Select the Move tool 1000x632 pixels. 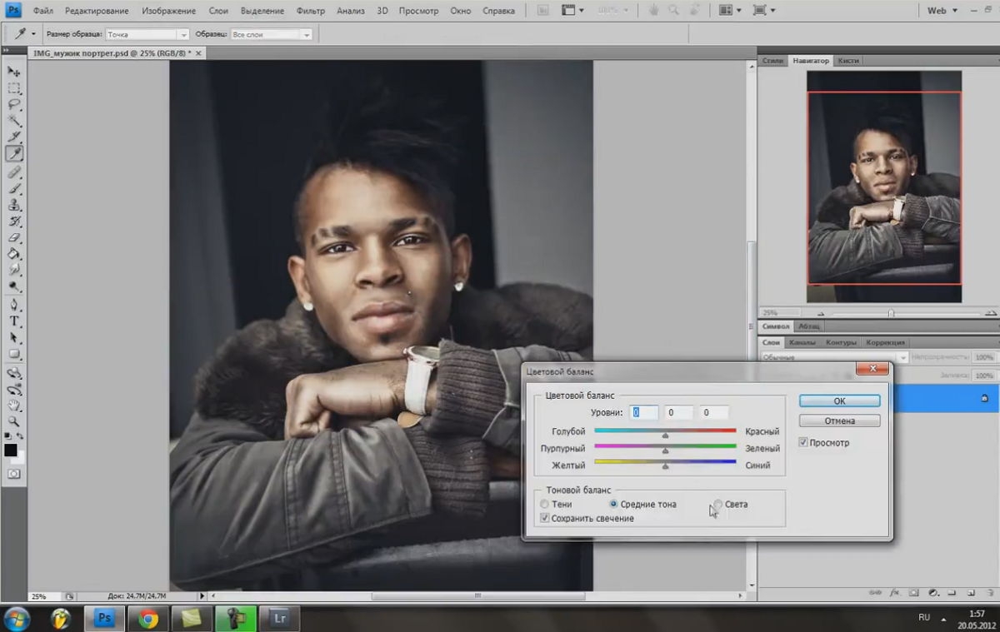pyautogui.click(x=14, y=72)
